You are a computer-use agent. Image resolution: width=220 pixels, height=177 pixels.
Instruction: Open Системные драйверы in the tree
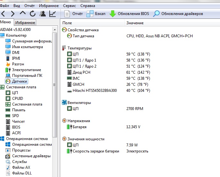(x=28, y=156)
